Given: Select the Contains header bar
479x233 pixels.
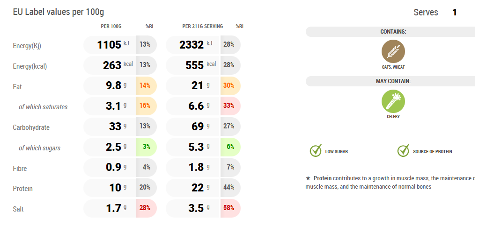Looking at the screenshot, I should (x=392, y=32).
